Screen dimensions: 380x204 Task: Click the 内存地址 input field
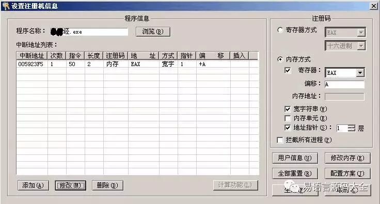coord(344,97)
